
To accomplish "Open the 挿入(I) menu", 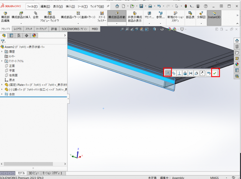I will pyautogui.click(x=70, y=6).
